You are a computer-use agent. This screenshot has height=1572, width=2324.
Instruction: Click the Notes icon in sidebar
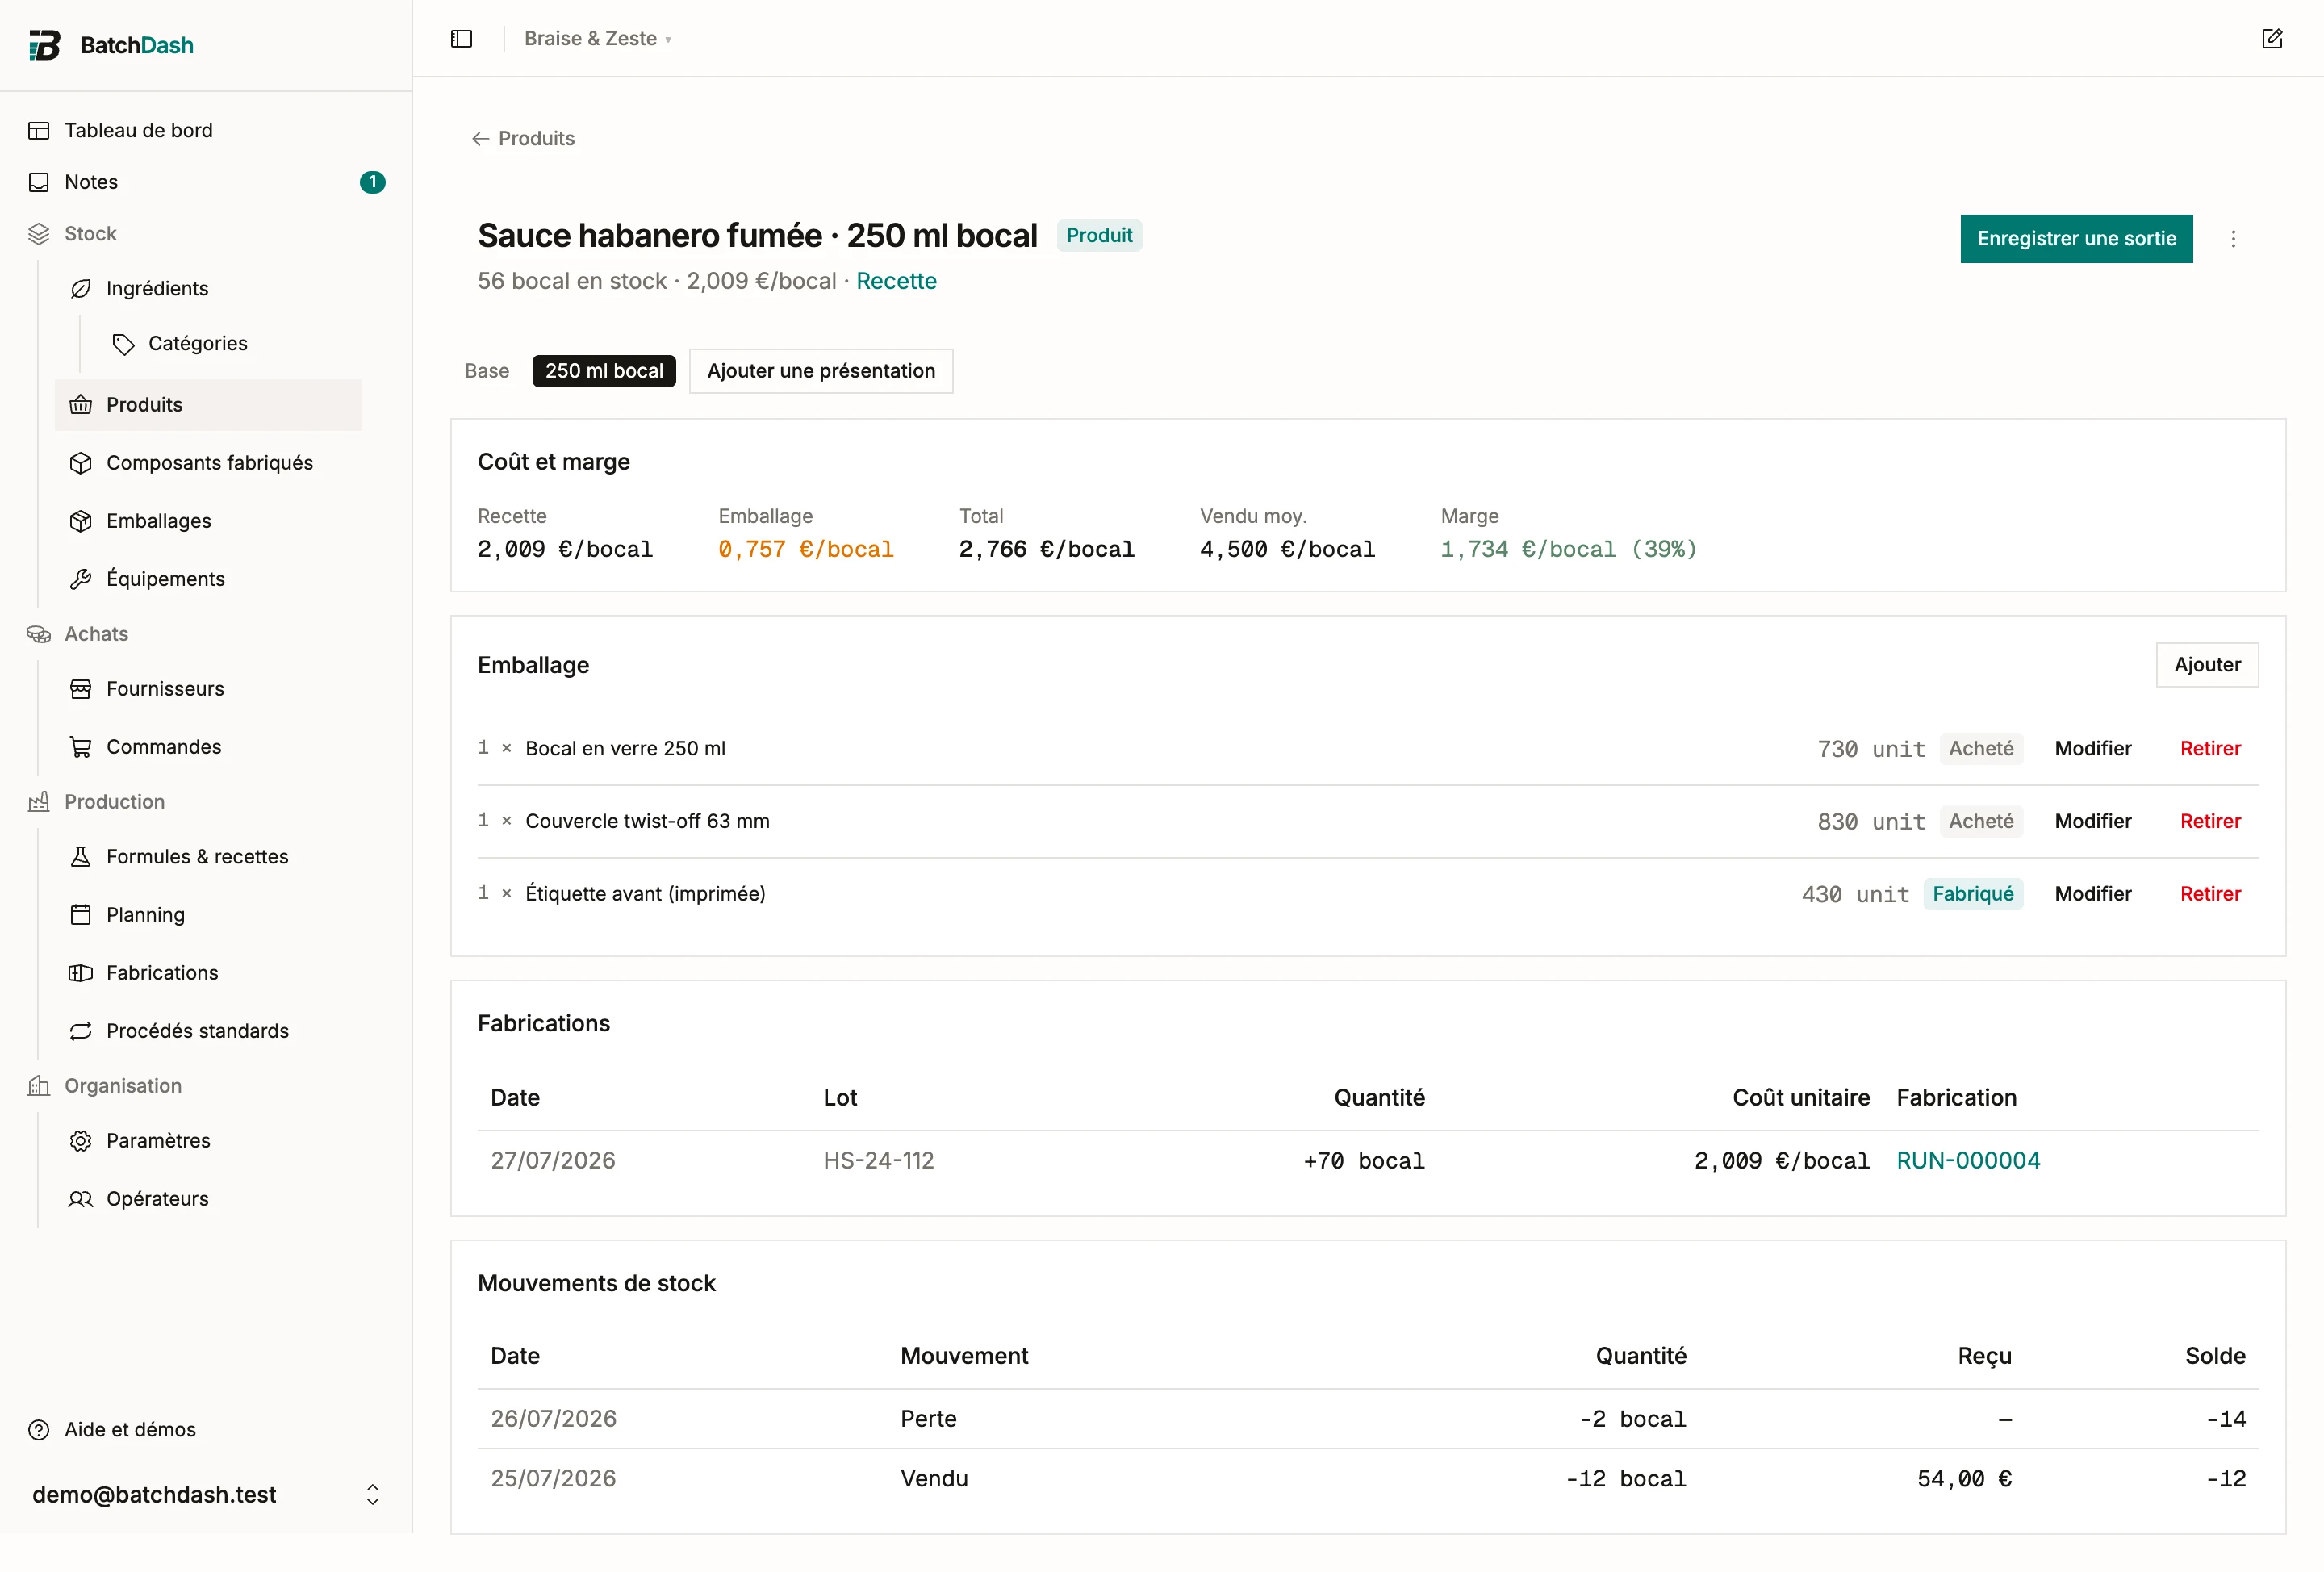39,182
